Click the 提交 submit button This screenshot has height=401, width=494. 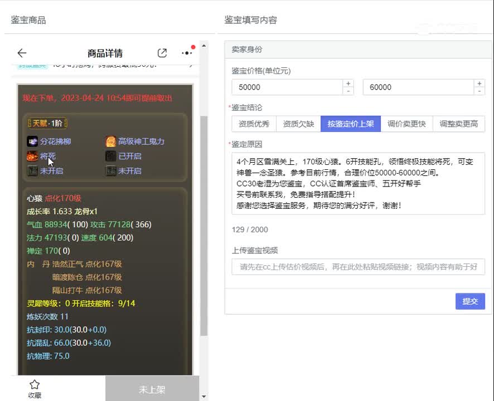tap(470, 301)
